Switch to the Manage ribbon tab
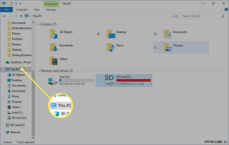The image size is (229, 145). [x=51, y=10]
